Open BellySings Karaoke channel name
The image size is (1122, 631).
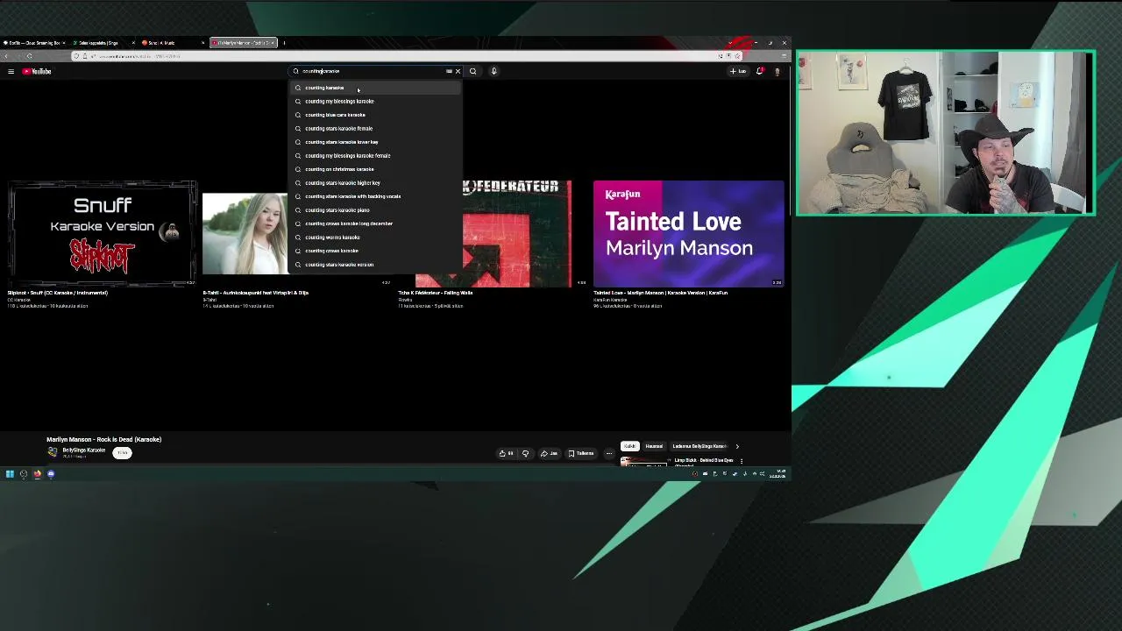pos(83,450)
